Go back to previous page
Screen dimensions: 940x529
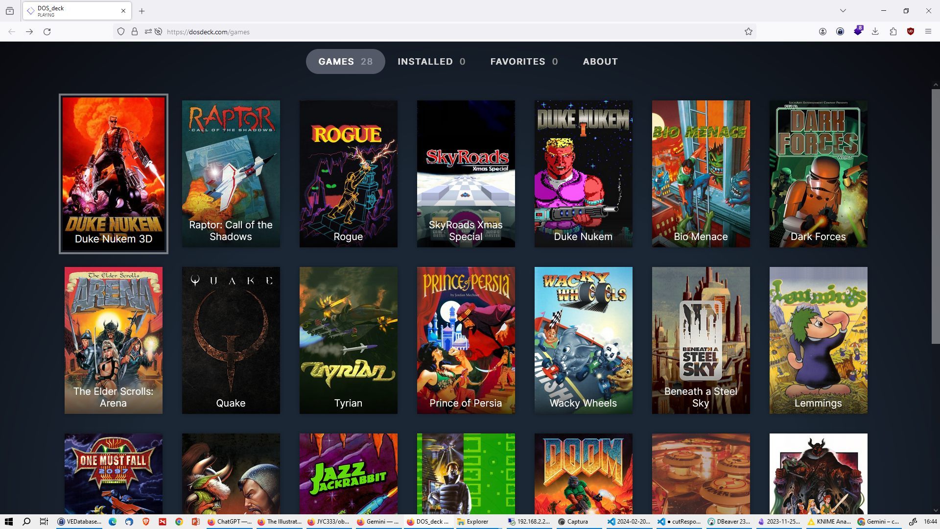[12, 31]
